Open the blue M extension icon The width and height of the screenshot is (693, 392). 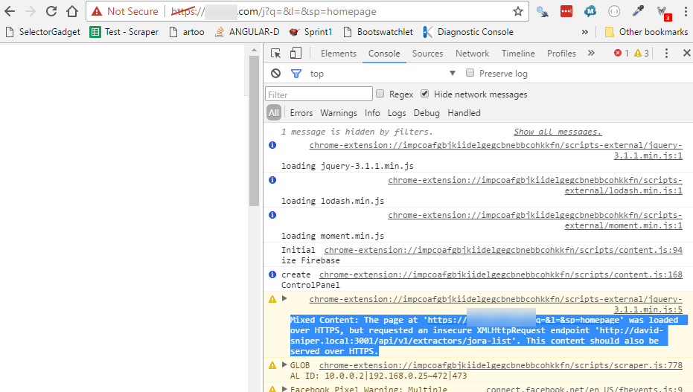pyautogui.click(x=590, y=11)
